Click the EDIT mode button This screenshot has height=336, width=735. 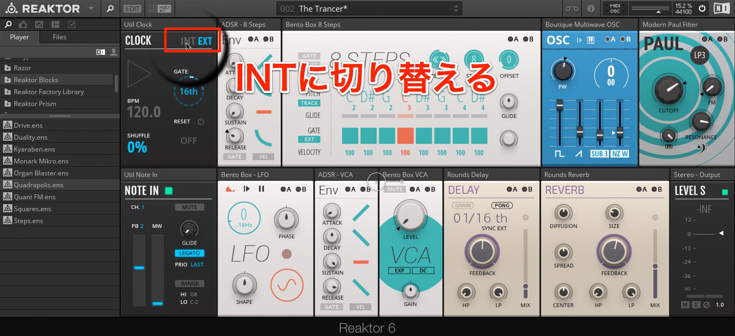point(132,9)
